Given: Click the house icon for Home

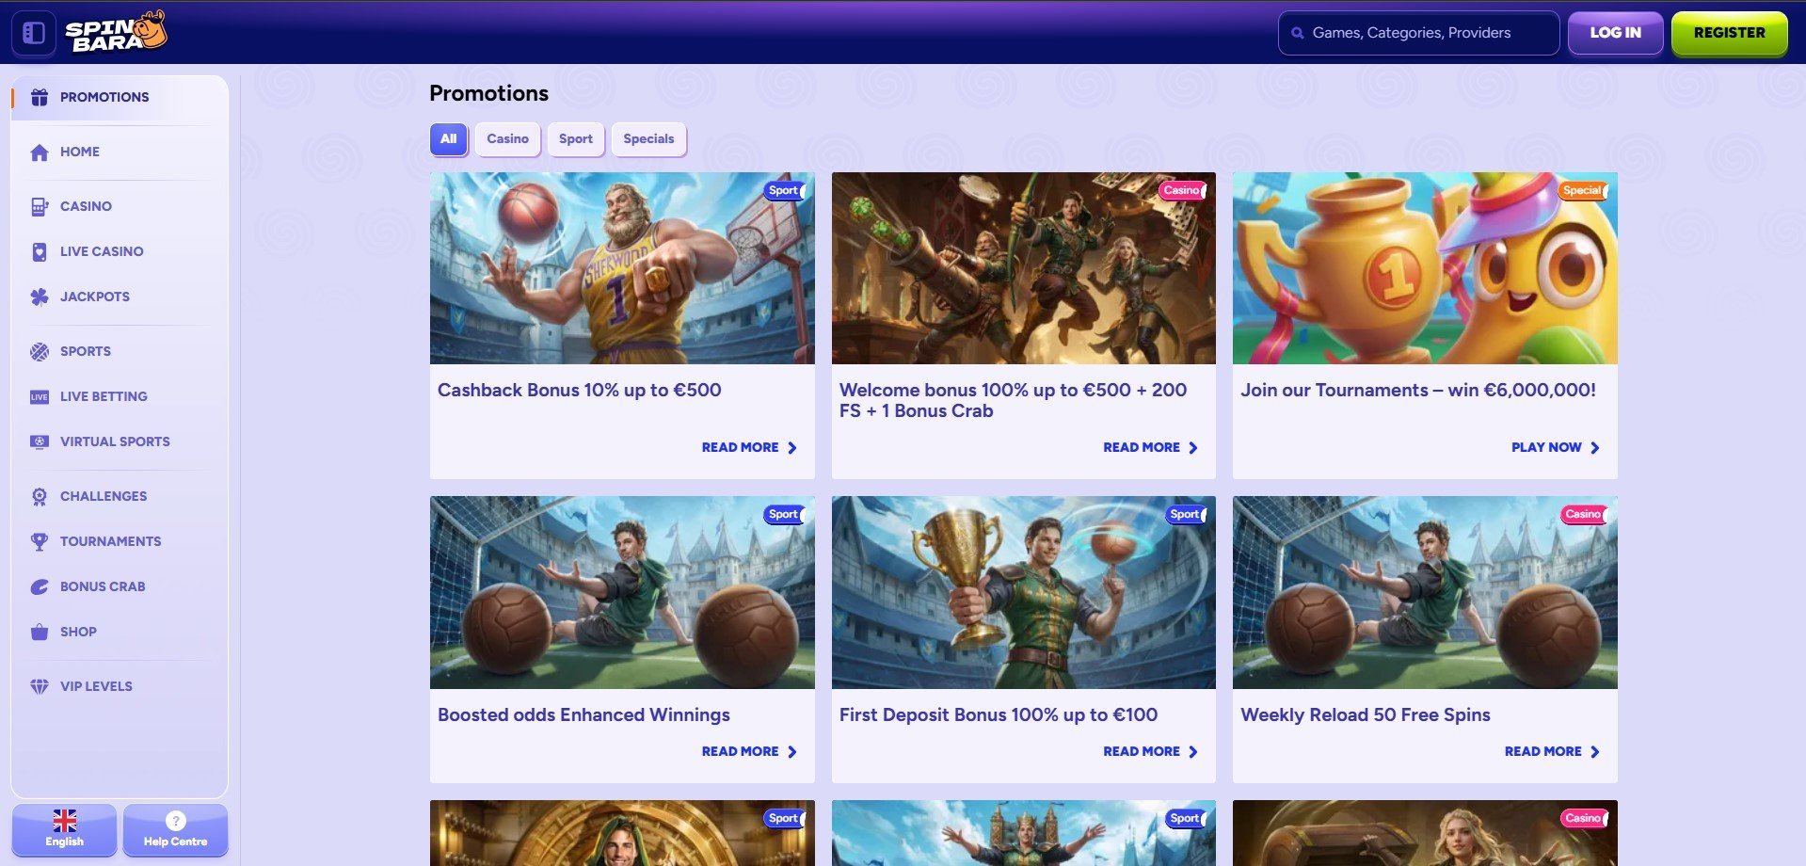Looking at the screenshot, I should point(40,152).
